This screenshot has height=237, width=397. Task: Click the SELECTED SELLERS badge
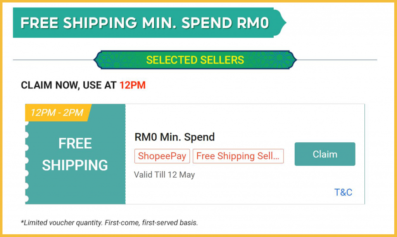coord(195,60)
